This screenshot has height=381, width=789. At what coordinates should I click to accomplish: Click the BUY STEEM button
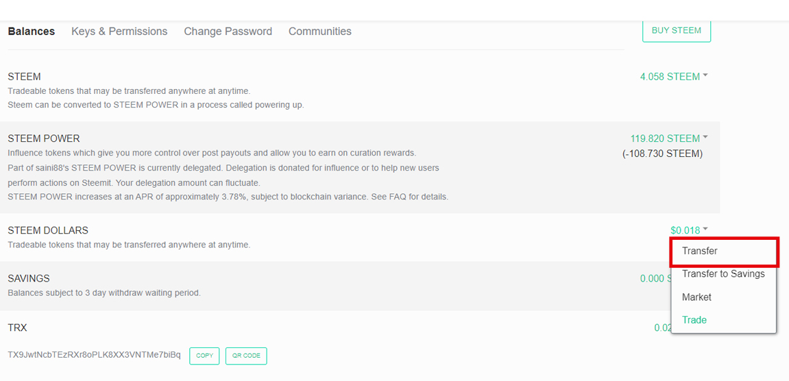[x=676, y=31]
